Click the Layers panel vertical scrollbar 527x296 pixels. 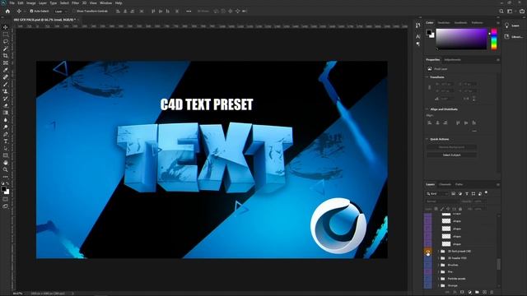[x=498, y=264]
